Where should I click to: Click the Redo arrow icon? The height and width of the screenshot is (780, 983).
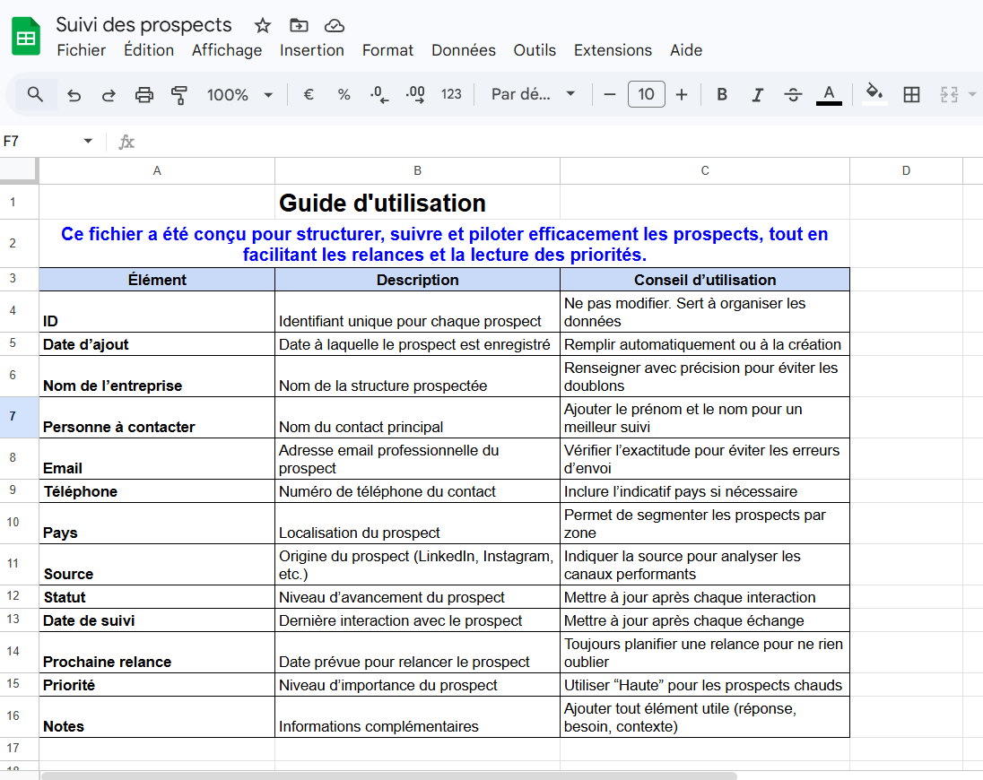109,95
